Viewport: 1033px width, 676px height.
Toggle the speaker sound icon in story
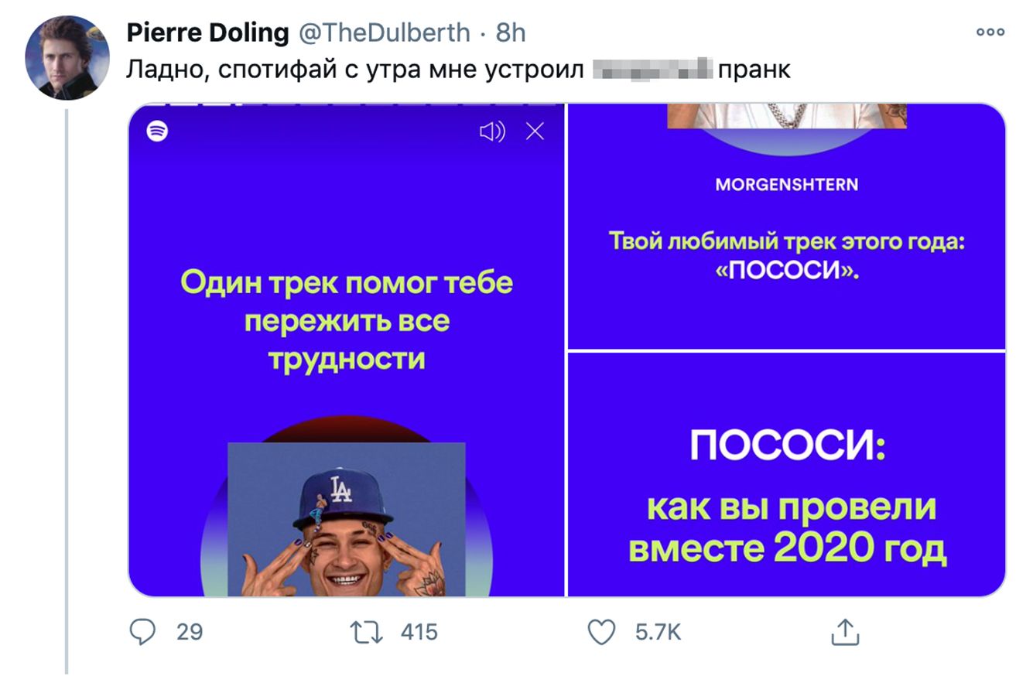[x=492, y=131]
